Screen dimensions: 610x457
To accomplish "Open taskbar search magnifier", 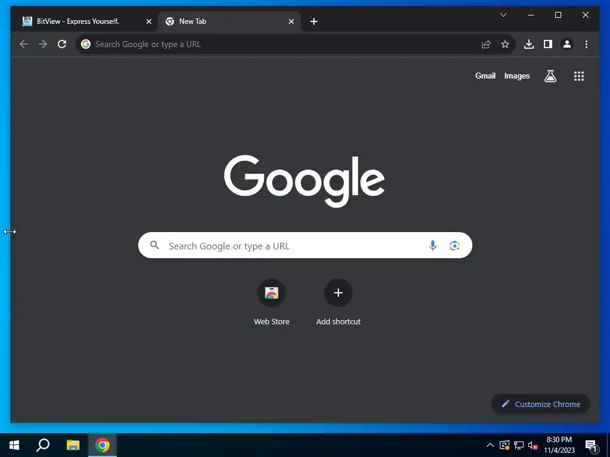I will coord(43,445).
